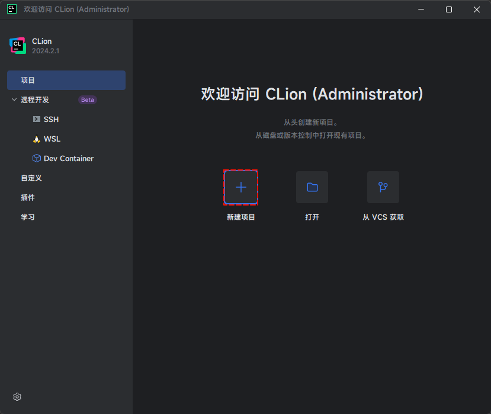The width and height of the screenshot is (491, 414).
Task: Click the plus icon to create a new project
Action: (x=241, y=187)
